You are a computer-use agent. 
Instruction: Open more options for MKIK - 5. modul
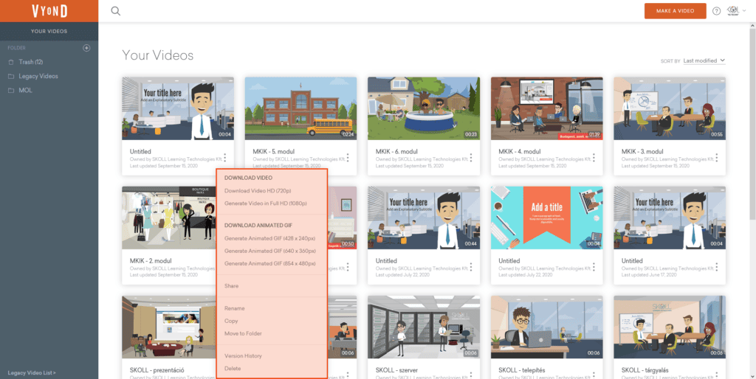click(348, 158)
